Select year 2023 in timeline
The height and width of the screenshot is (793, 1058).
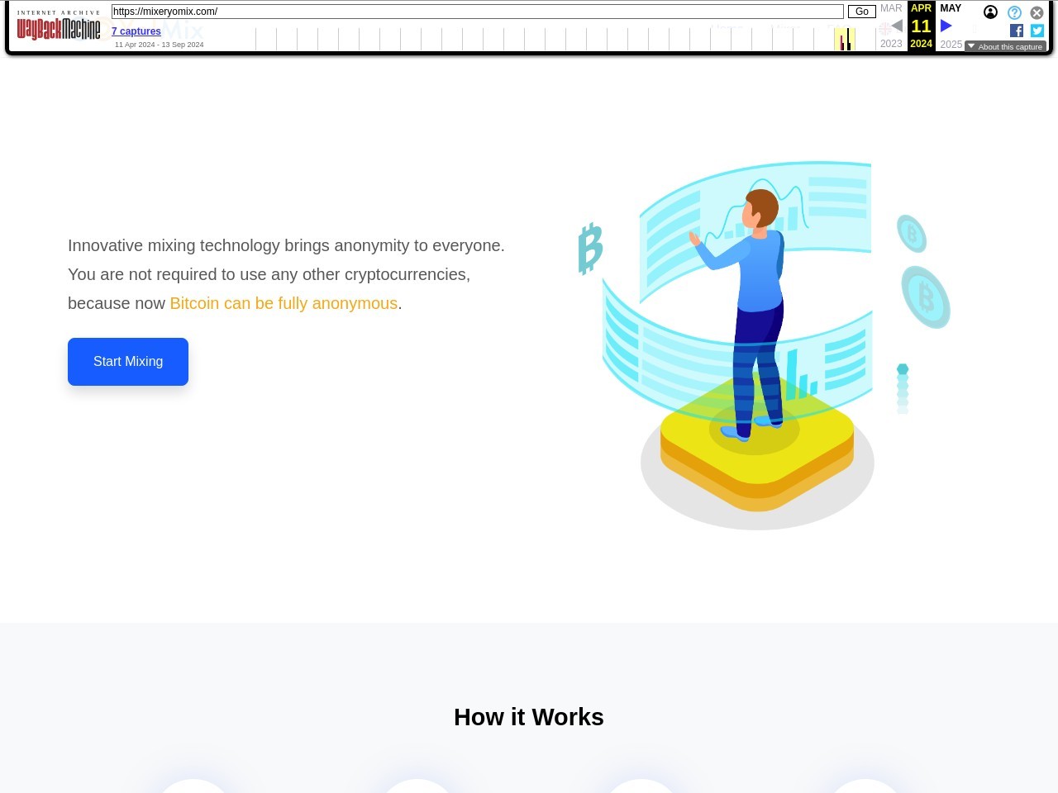click(x=891, y=44)
